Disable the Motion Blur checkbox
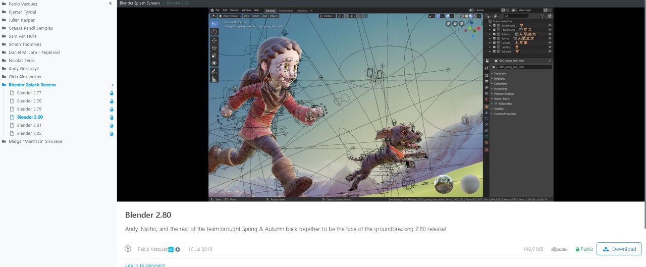646x267 pixels. (496, 103)
